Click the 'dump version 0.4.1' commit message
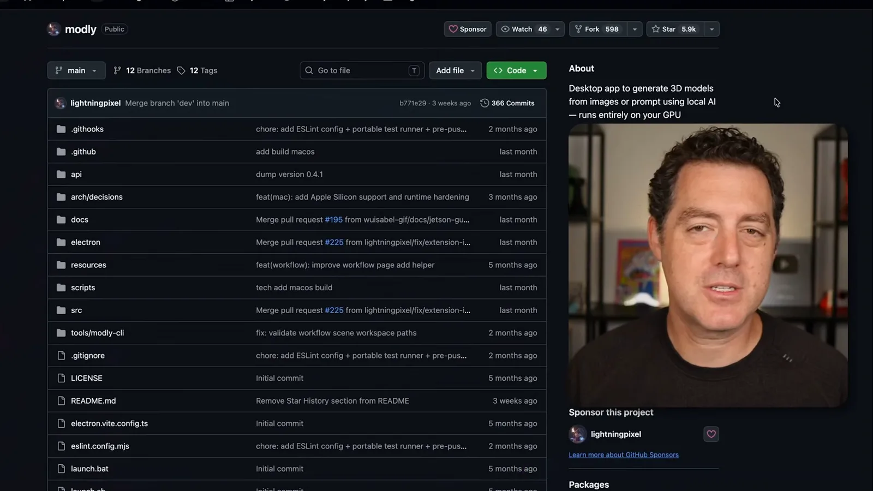The image size is (873, 491). tap(289, 175)
